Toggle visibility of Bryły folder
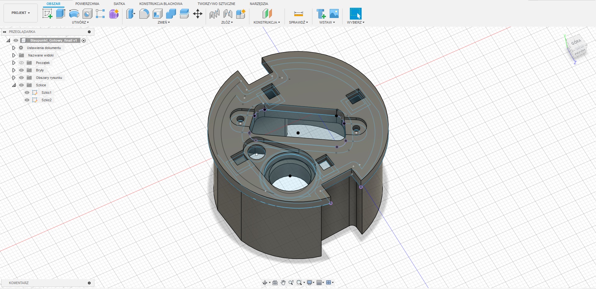This screenshot has width=596, height=299. pos(21,70)
